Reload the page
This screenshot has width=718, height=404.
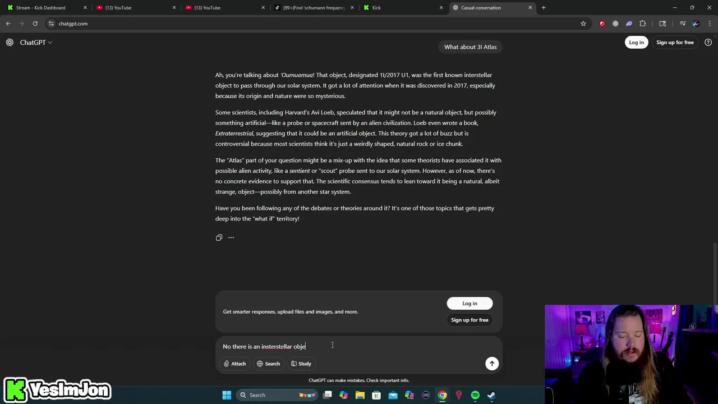35,24
